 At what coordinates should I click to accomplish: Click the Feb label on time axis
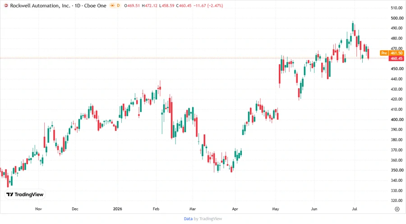(156, 209)
